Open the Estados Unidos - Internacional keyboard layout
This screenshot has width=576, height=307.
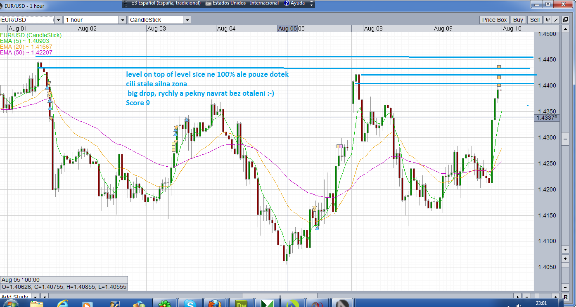242,3
